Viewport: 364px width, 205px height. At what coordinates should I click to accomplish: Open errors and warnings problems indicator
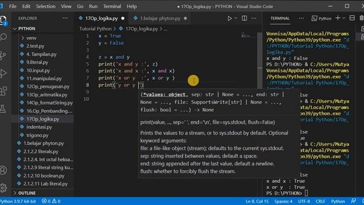[x=51, y=201]
